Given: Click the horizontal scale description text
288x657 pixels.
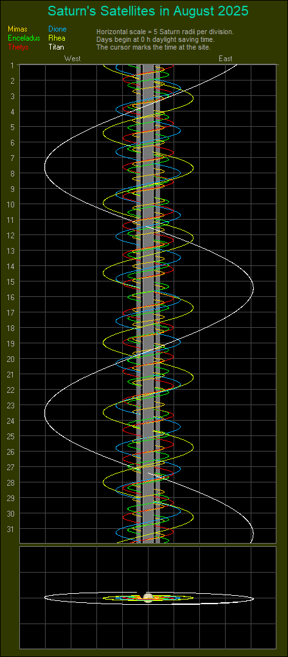Looking at the screenshot, I should click(165, 32).
